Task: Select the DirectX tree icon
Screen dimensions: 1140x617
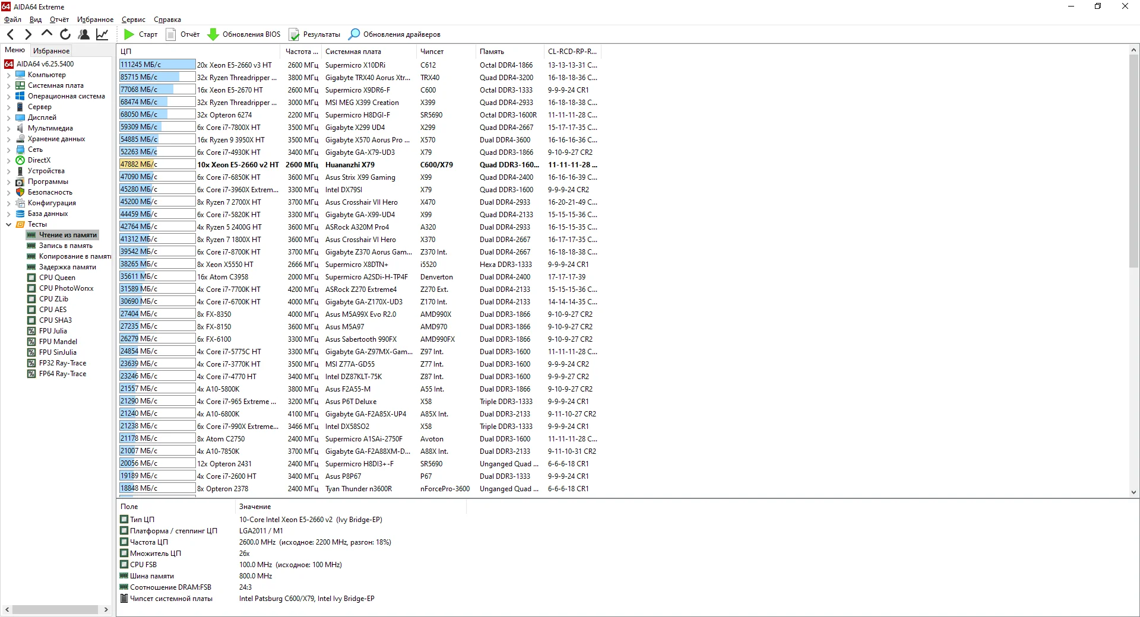Action: click(x=20, y=160)
